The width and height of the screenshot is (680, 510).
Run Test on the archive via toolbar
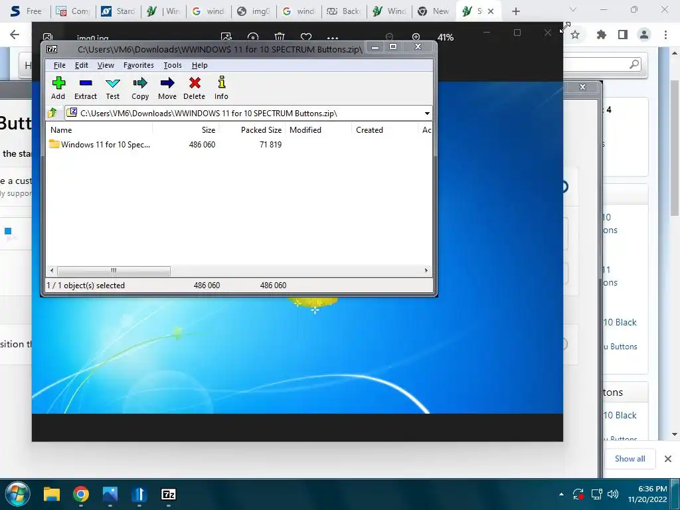tap(113, 88)
